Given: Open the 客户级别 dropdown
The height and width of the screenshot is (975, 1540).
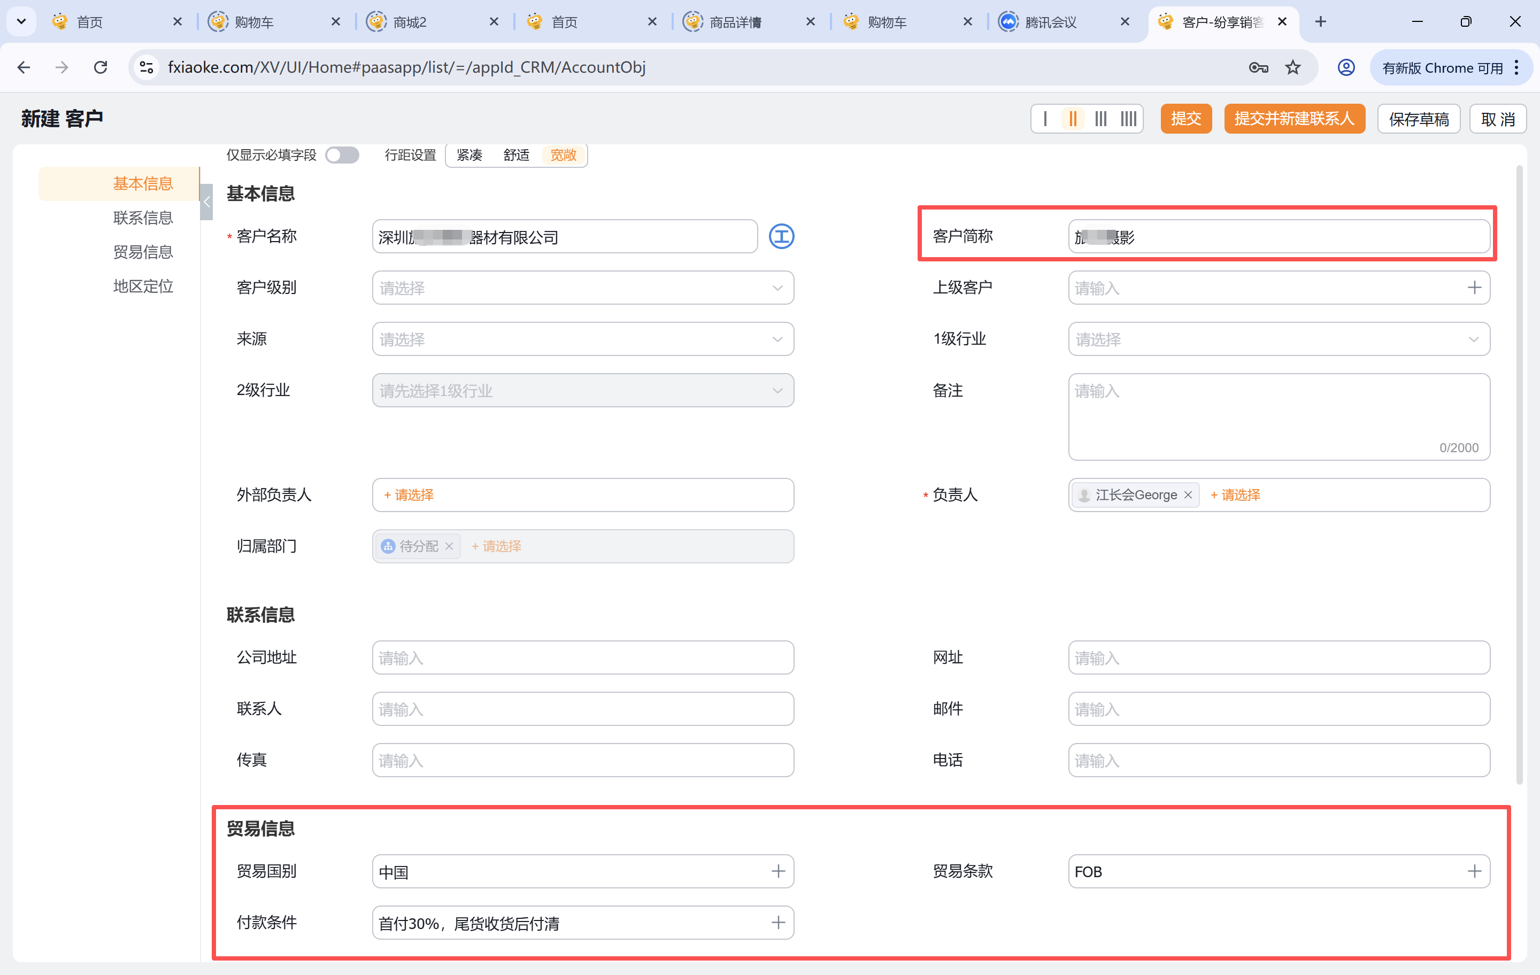Looking at the screenshot, I should [x=583, y=288].
